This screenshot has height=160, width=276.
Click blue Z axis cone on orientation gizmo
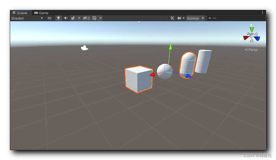tap(257, 38)
